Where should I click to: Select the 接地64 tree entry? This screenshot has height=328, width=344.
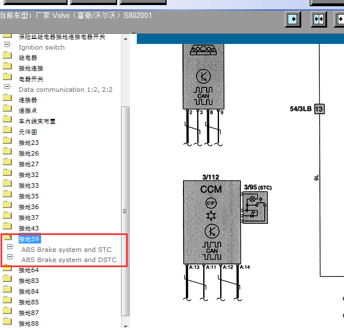pyautogui.click(x=29, y=270)
